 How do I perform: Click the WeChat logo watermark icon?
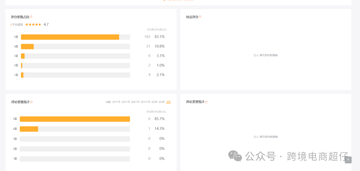235,156
